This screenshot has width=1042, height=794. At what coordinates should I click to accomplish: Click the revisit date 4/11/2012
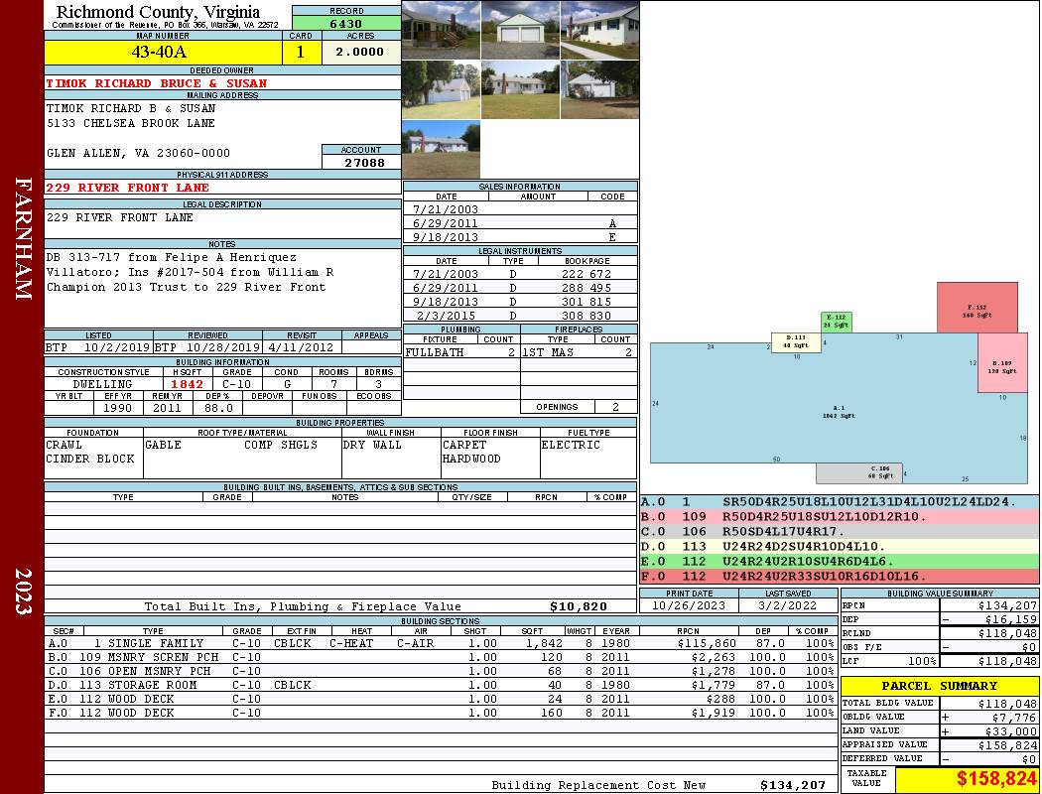pos(301,346)
